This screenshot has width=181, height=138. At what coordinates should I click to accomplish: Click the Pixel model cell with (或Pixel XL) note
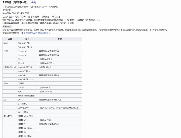pyautogui.click(x=27, y=59)
